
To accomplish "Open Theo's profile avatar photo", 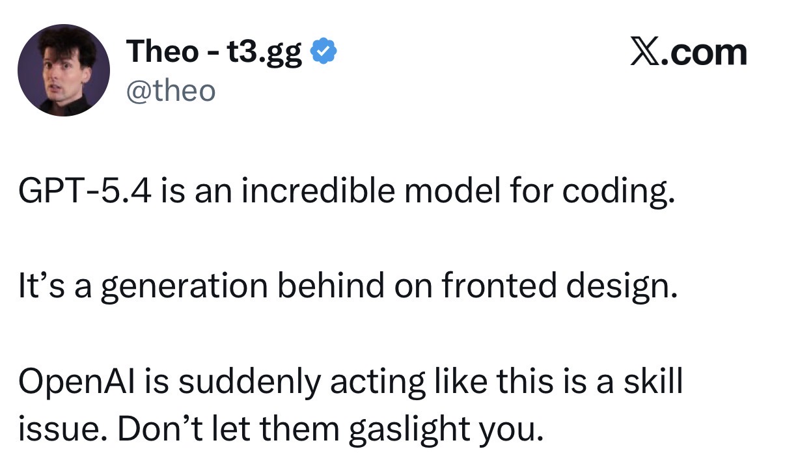I will [64, 72].
